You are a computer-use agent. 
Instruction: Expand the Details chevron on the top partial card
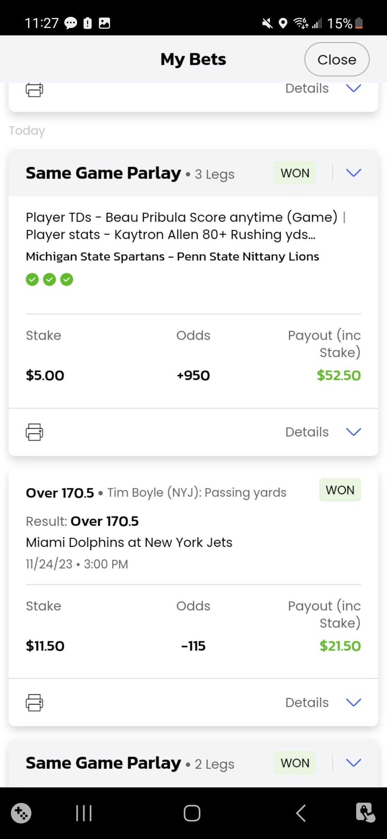[353, 88]
